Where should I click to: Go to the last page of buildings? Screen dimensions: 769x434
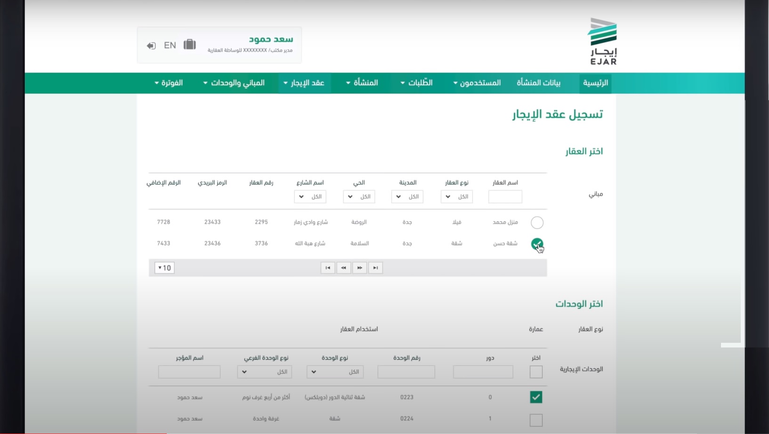pos(375,268)
